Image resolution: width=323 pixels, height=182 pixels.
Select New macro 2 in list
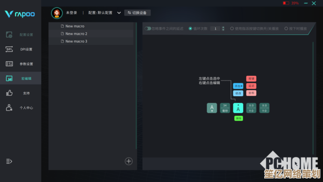click(x=76, y=34)
